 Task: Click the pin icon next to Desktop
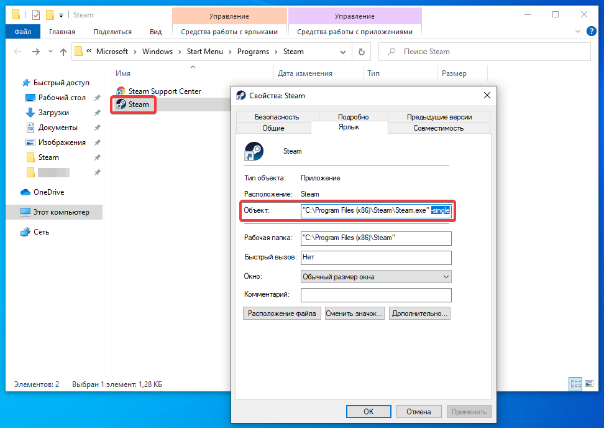(x=98, y=98)
